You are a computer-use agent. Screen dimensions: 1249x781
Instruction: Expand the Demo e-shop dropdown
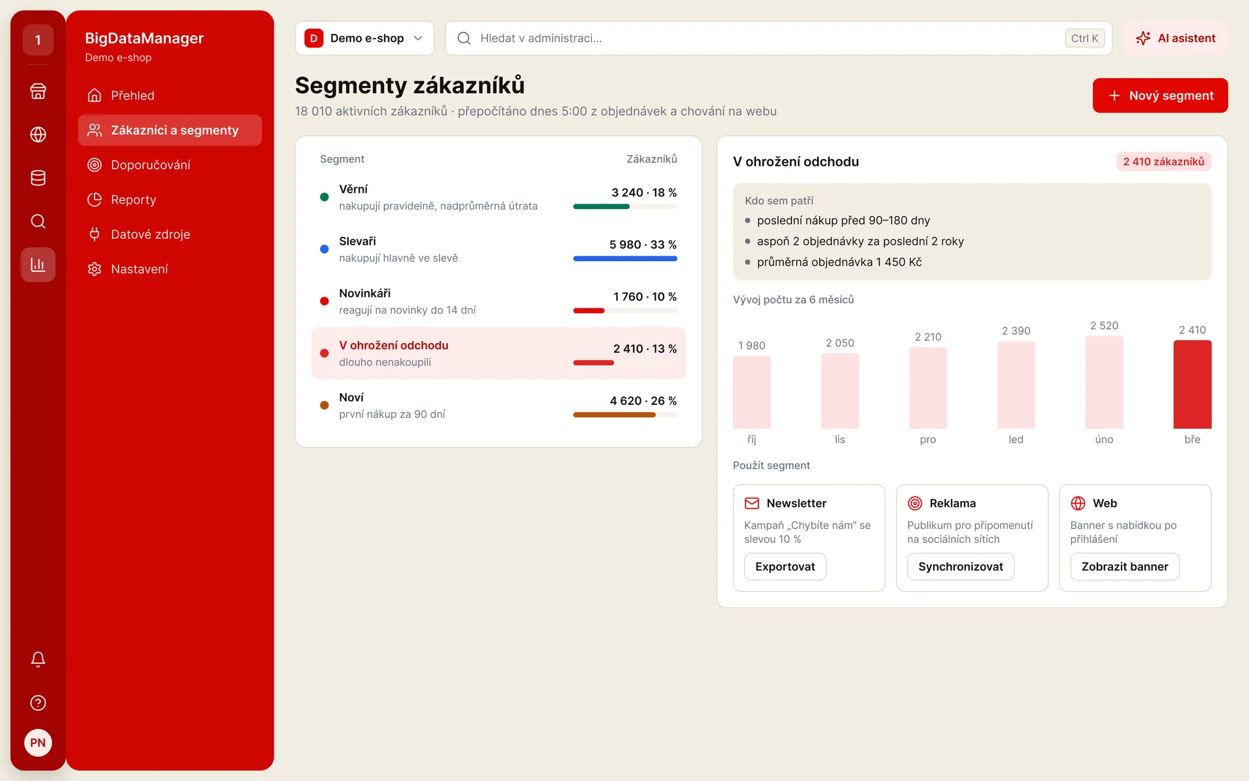coord(364,38)
